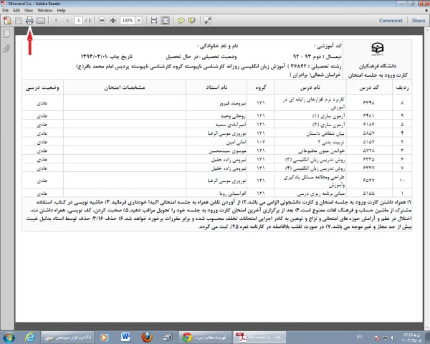The height and width of the screenshot is (344, 430).
Task: Select the highlight text tool
Action: click(x=192, y=21)
